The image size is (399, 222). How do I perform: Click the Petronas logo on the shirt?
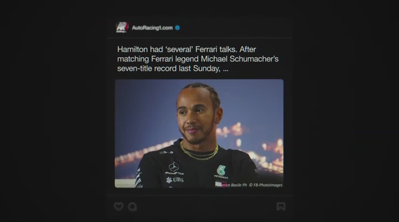point(221,172)
